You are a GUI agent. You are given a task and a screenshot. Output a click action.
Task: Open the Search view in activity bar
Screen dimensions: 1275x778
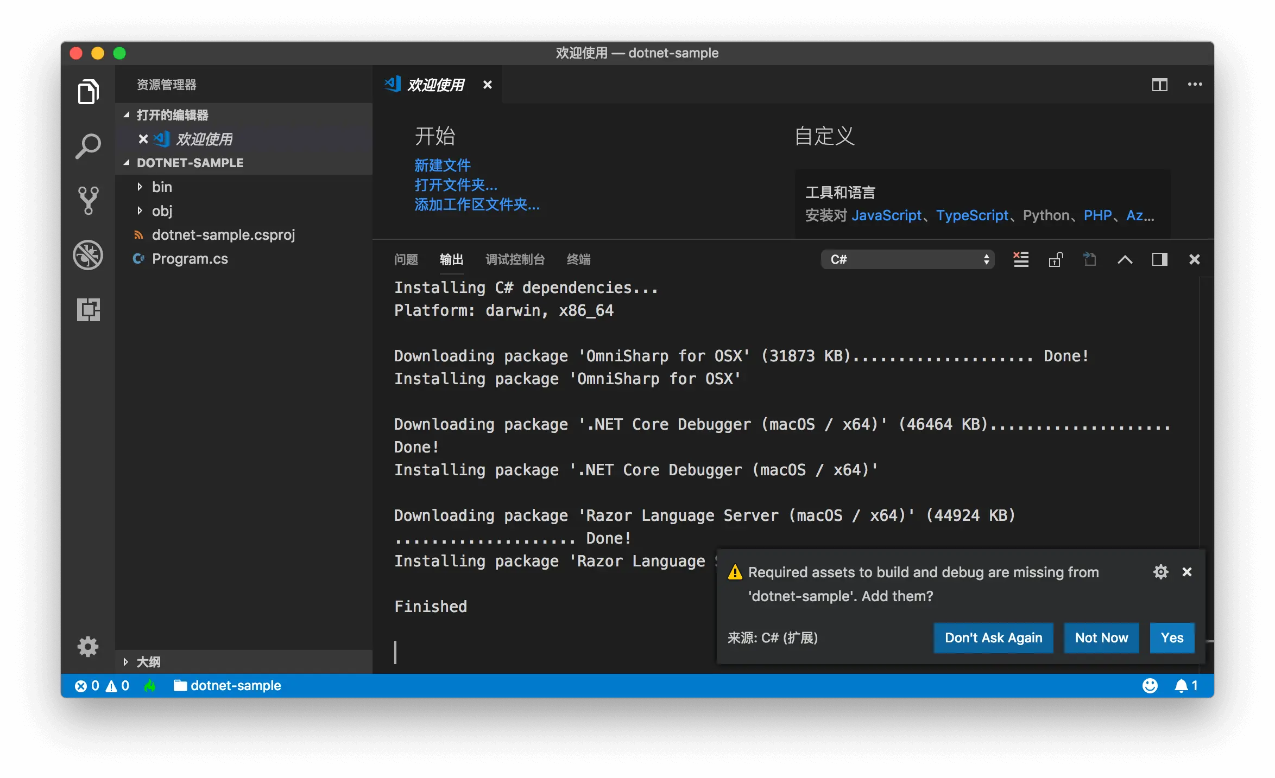[x=88, y=146]
